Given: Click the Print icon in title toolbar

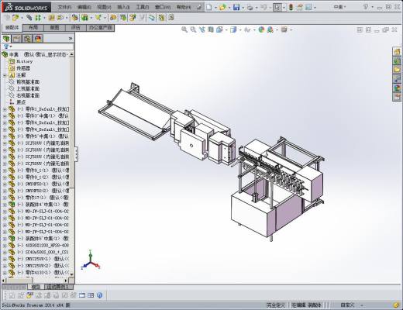Looking at the screenshot, I should (x=250, y=7).
